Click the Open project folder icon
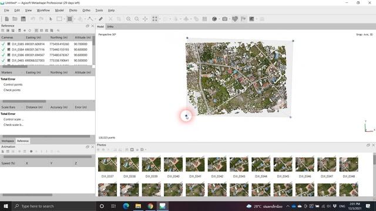Screen dimensions: 376x211 point(15,19)
